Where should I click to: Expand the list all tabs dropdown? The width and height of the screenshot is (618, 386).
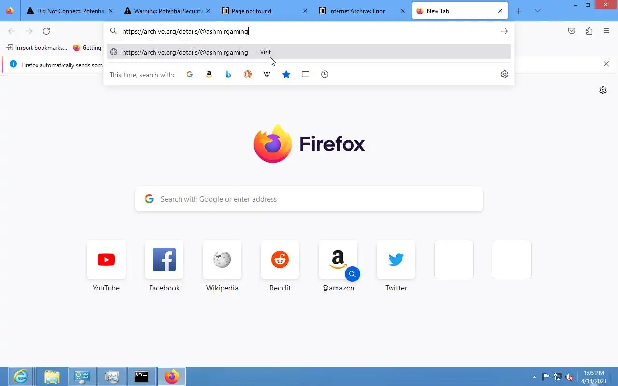[538, 11]
